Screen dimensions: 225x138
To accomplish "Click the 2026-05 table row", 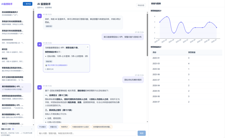I will [x=186, y=91].
